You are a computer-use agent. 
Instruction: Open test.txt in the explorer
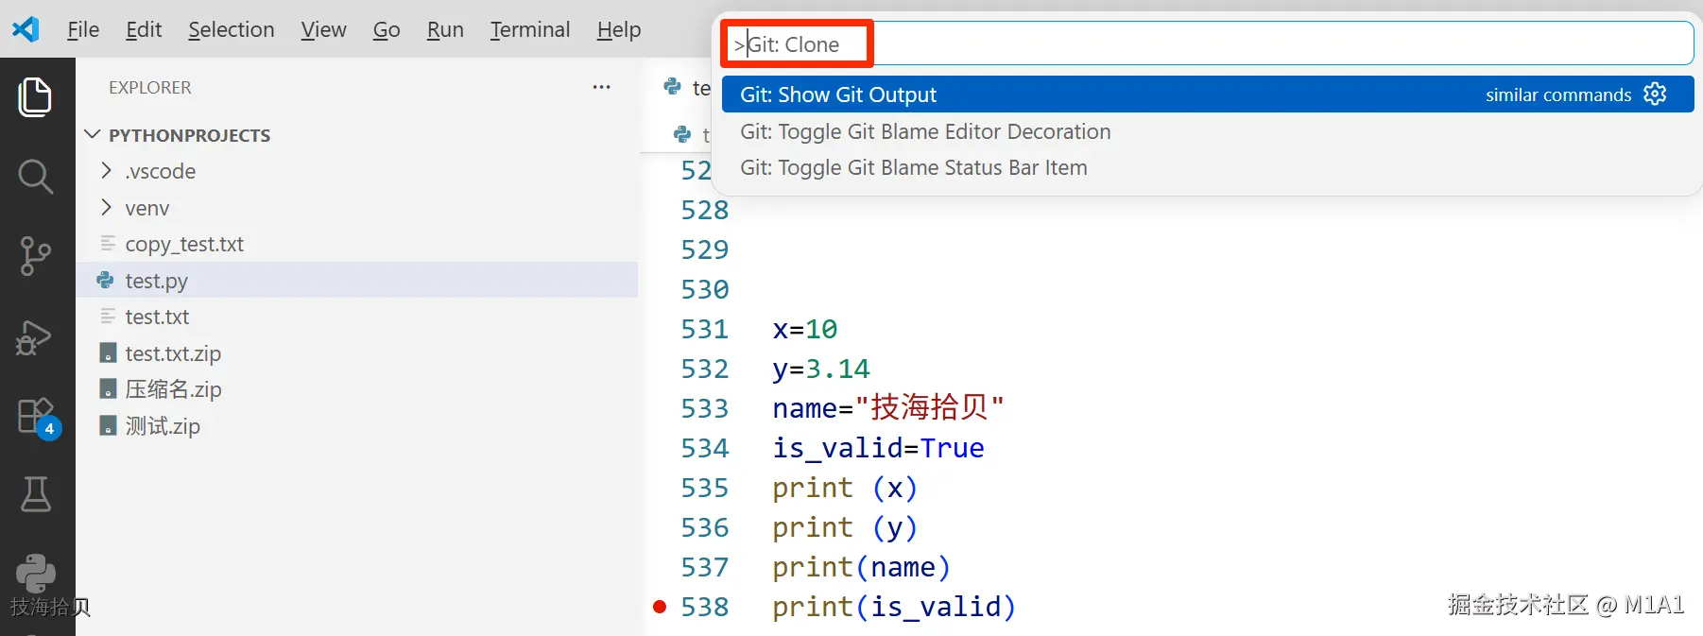click(x=157, y=317)
